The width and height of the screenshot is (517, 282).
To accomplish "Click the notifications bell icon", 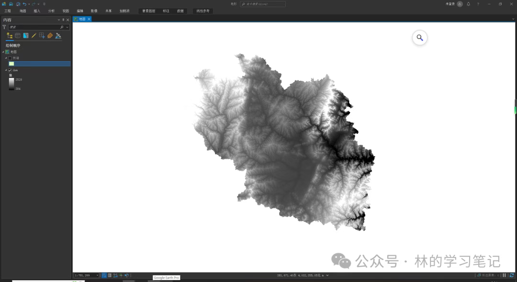I will (468, 4).
